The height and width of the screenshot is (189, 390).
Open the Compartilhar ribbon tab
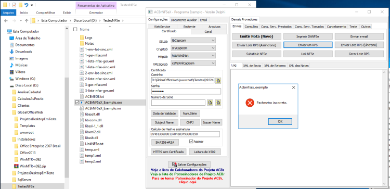[46, 12]
